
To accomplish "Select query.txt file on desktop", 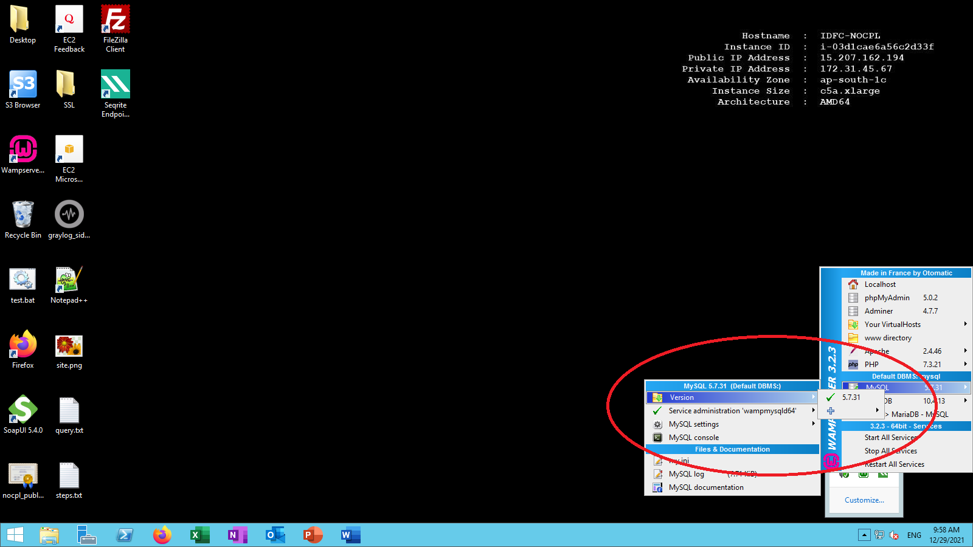I will 69,415.
